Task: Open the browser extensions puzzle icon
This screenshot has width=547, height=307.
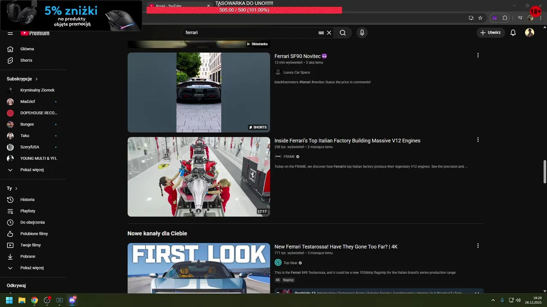Action: [505, 18]
